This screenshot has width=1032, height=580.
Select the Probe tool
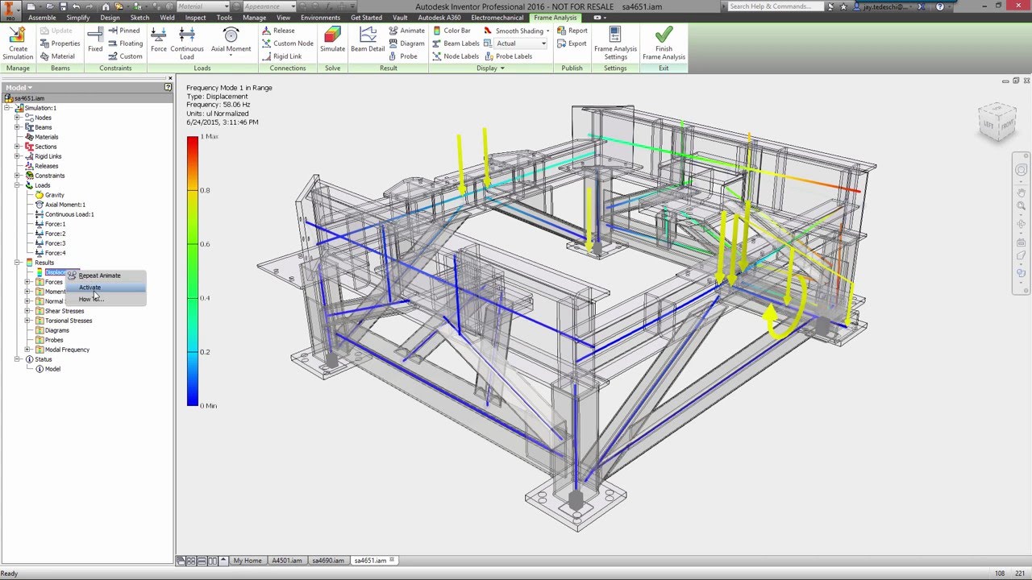pyautogui.click(x=393, y=56)
